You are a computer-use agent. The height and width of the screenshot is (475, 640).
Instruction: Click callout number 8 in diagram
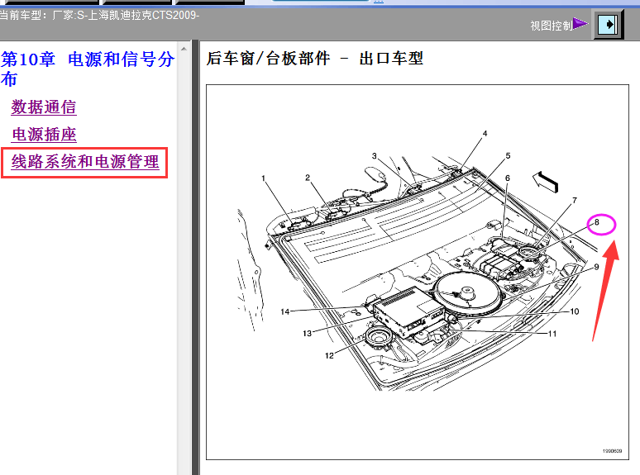coord(597,222)
